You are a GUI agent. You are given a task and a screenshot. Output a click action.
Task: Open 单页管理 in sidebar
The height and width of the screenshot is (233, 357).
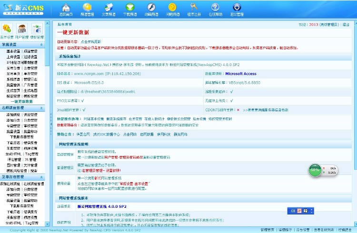tap(30, 74)
